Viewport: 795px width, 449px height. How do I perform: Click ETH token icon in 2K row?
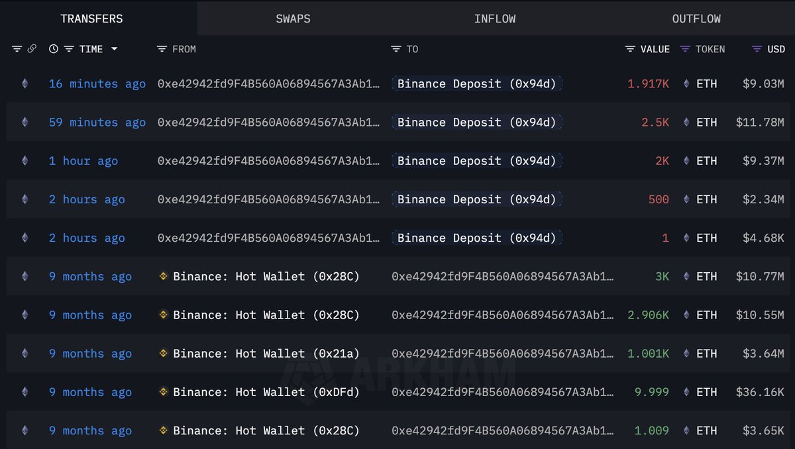pos(686,160)
